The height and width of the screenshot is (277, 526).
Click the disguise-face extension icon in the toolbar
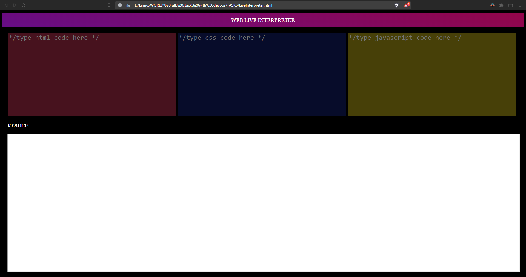pyautogui.click(x=492, y=5)
